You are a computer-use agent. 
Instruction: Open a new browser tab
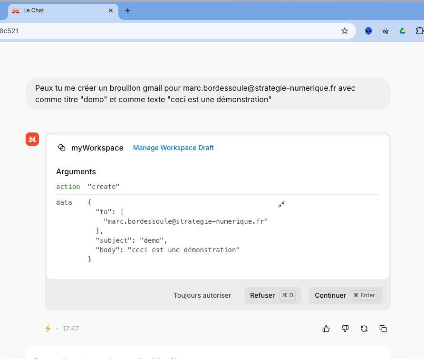(x=127, y=10)
